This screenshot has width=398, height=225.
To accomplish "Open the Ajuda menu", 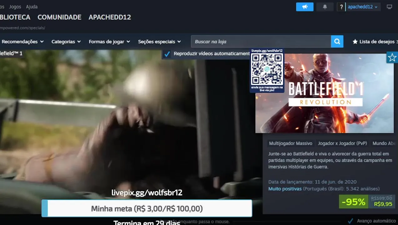I will [x=32, y=7].
